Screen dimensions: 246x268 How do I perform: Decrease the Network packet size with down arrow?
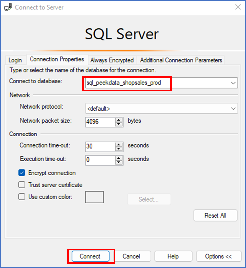click(119, 124)
